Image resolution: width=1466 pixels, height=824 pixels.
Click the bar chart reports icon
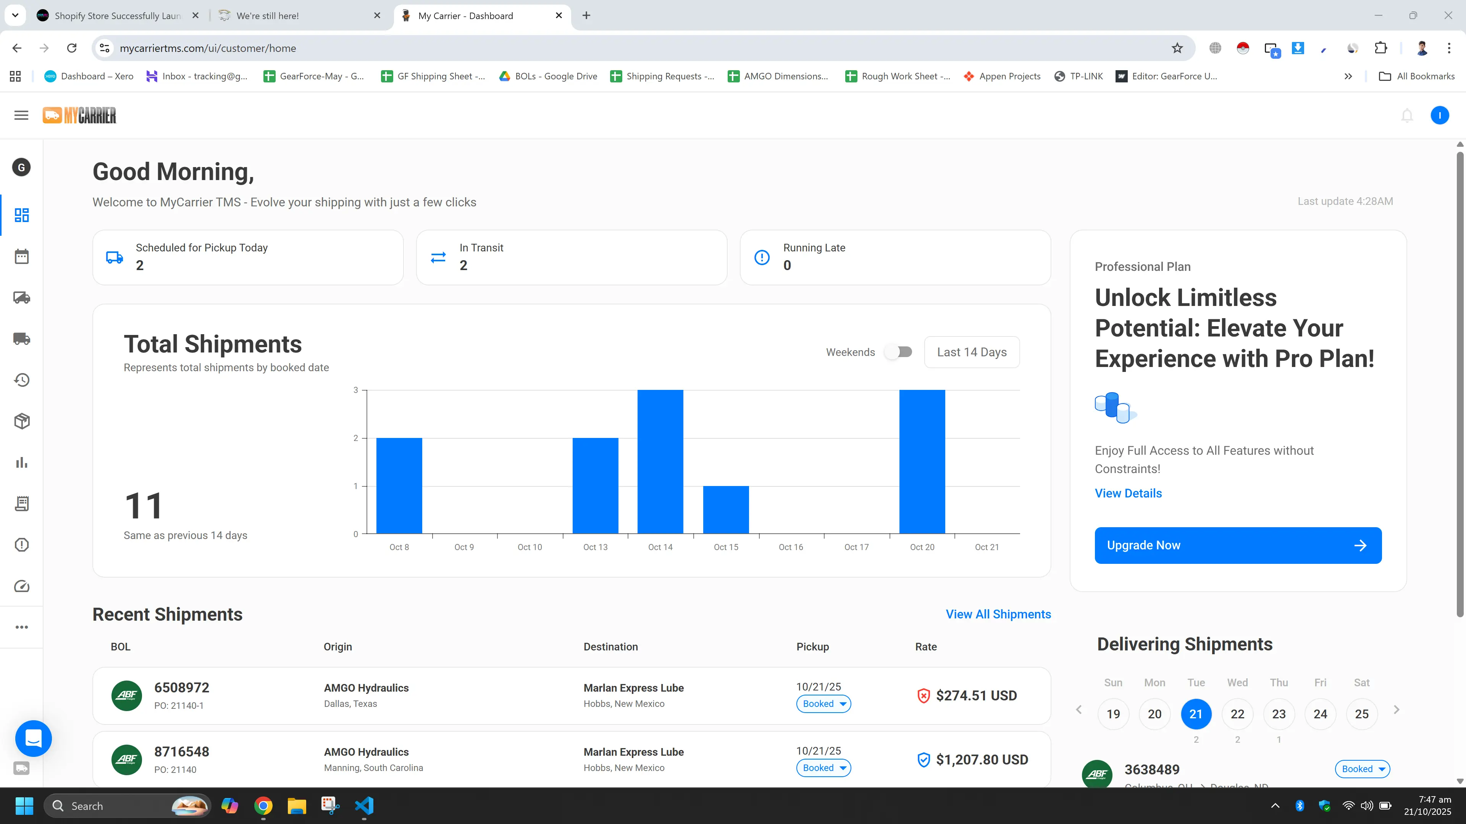pos(22,462)
